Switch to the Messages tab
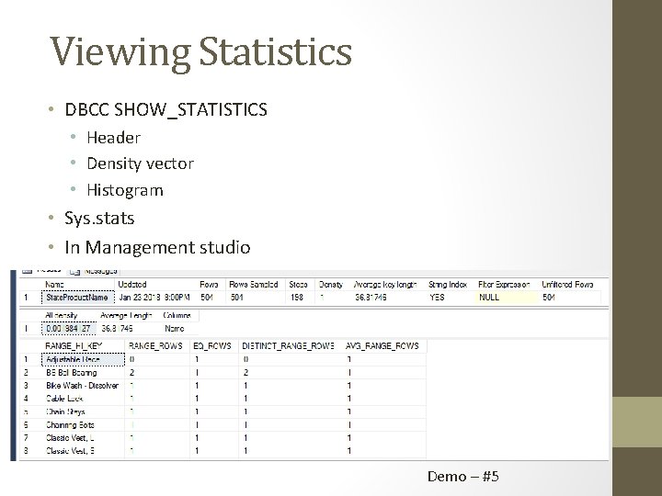The width and height of the screenshot is (662, 496). [x=95, y=272]
